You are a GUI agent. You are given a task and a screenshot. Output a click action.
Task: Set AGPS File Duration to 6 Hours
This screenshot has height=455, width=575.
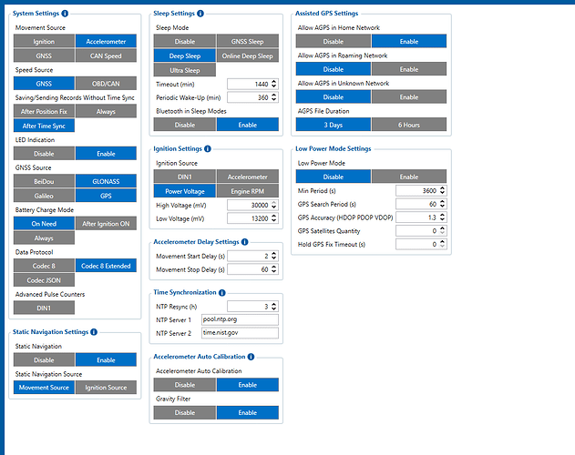click(x=408, y=124)
